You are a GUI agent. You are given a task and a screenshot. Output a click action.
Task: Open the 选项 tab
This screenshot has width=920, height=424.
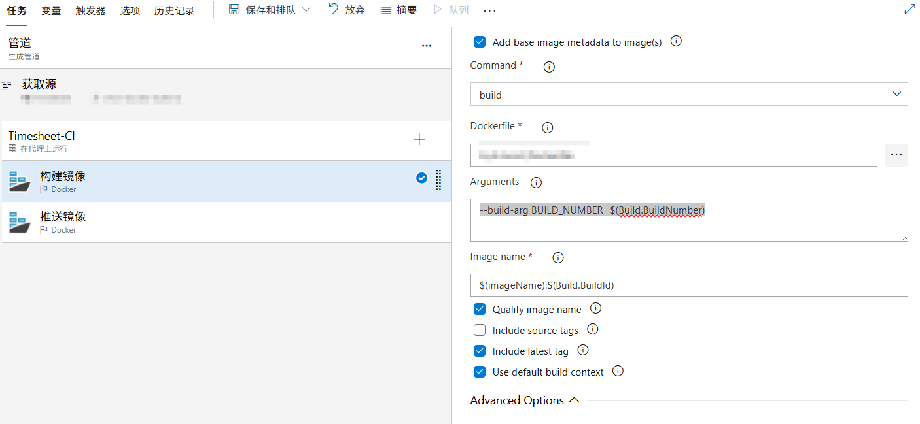coord(130,10)
